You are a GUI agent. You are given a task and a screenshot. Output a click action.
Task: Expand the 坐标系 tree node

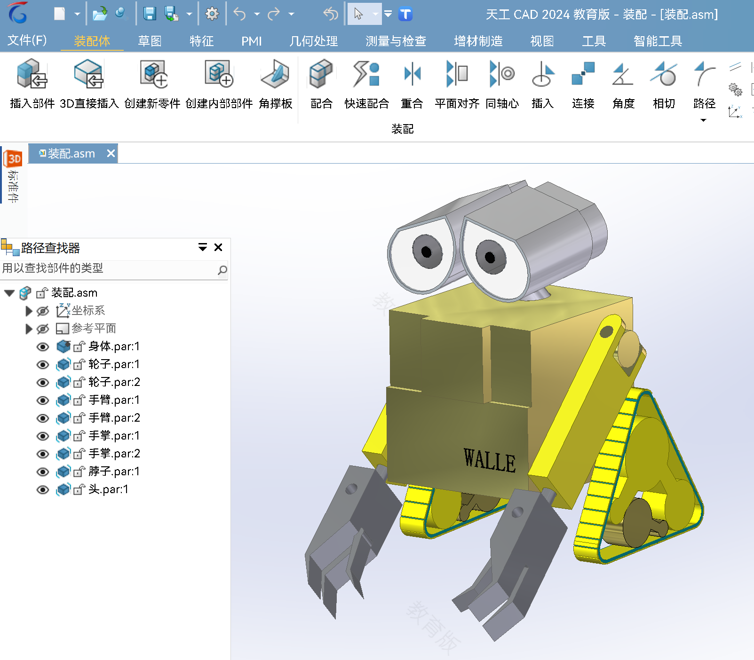29,311
